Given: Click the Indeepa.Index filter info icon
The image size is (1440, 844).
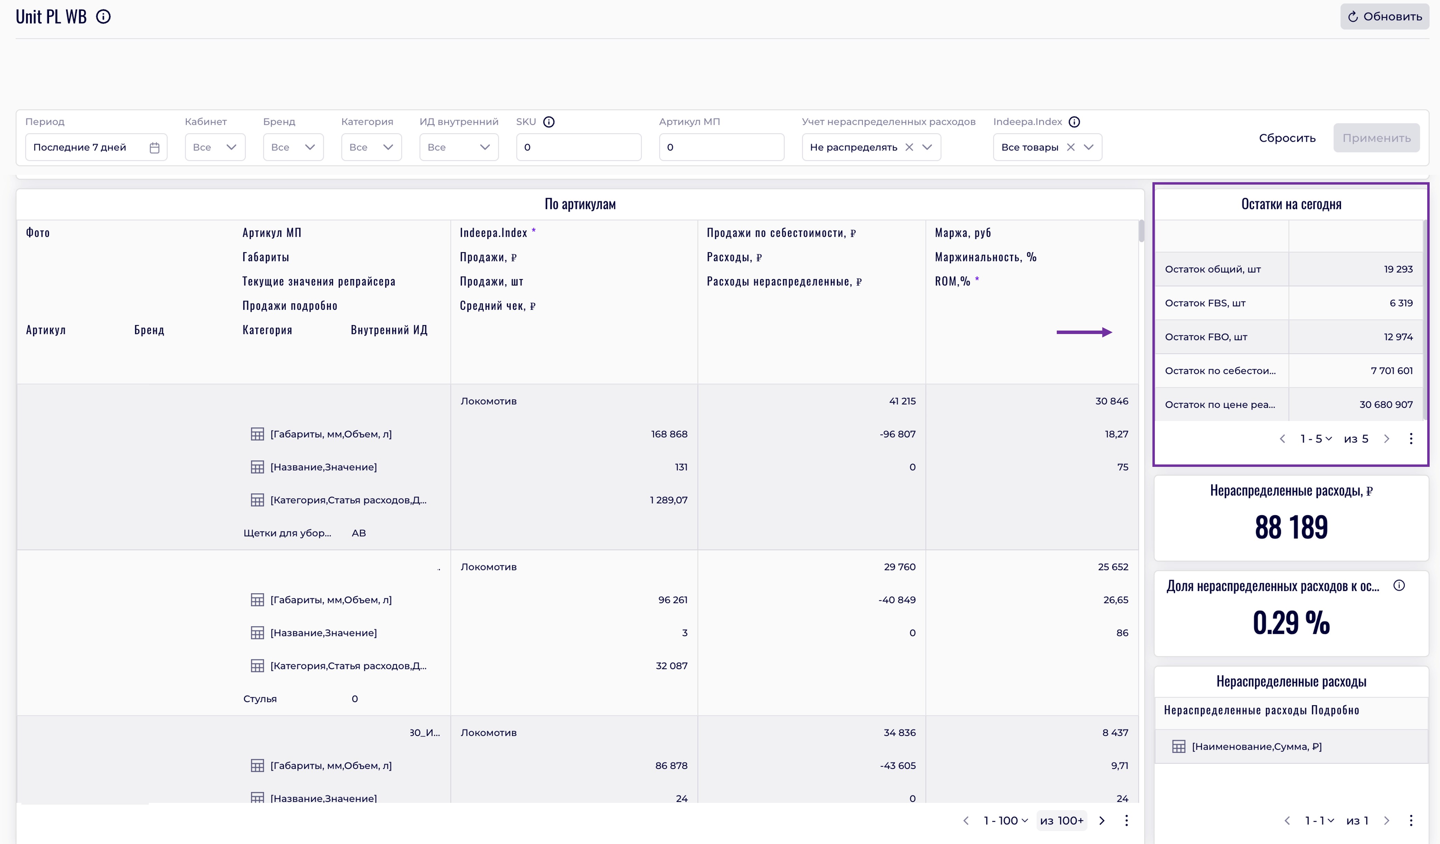Looking at the screenshot, I should pos(1074,122).
